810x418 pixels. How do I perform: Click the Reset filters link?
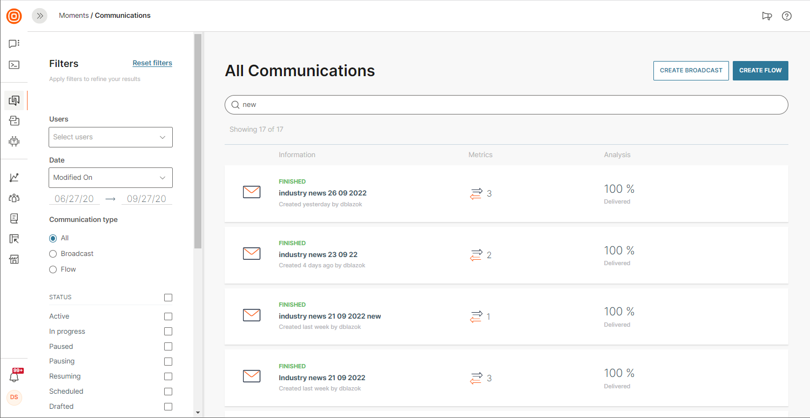pyautogui.click(x=152, y=63)
